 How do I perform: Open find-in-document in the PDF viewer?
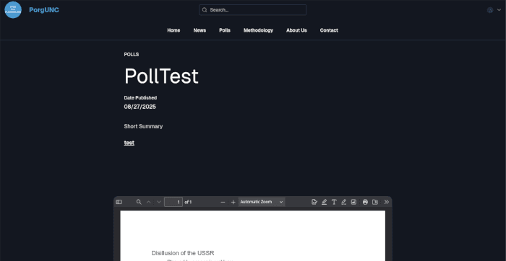pyautogui.click(x=139, y=202)
